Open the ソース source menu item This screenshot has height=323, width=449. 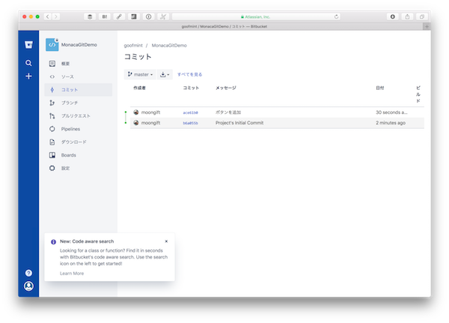pyautogui.click(x=78, y=76)
